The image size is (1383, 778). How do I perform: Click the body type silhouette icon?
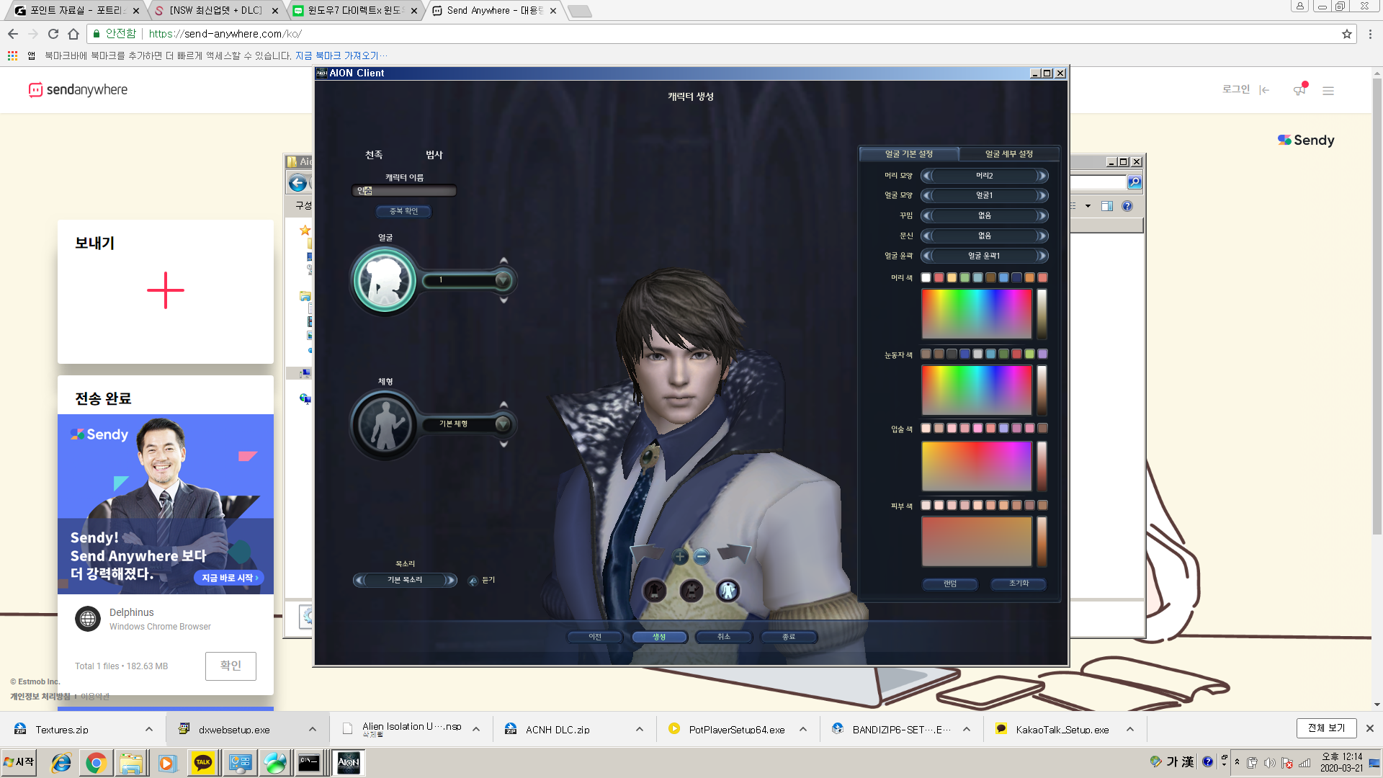tap(385, 424)
